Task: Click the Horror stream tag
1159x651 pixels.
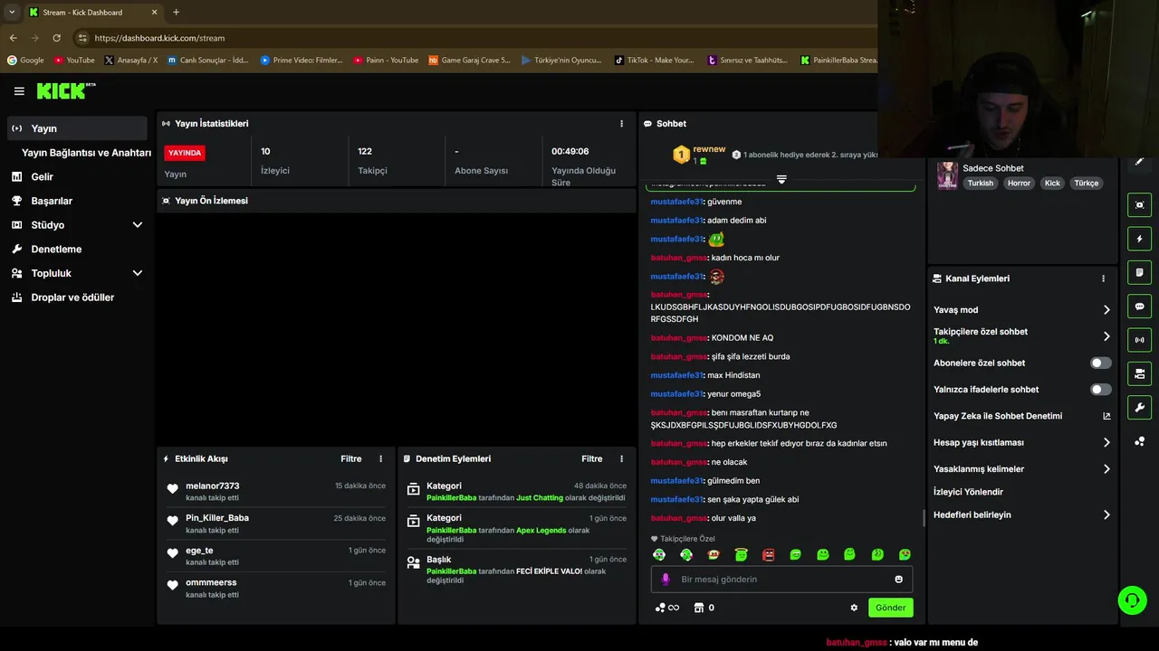Action: (x=1019, y=184)
